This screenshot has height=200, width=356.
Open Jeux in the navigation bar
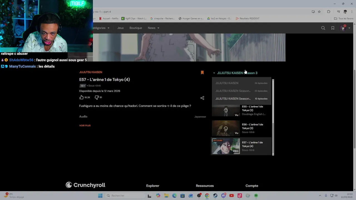click(120, 28)
